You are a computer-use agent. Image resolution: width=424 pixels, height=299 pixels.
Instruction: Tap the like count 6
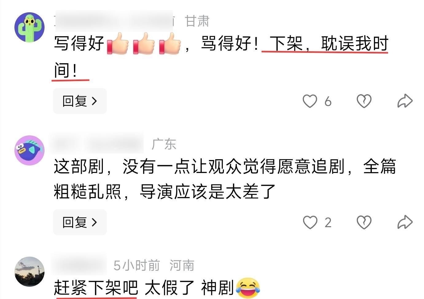328,101
